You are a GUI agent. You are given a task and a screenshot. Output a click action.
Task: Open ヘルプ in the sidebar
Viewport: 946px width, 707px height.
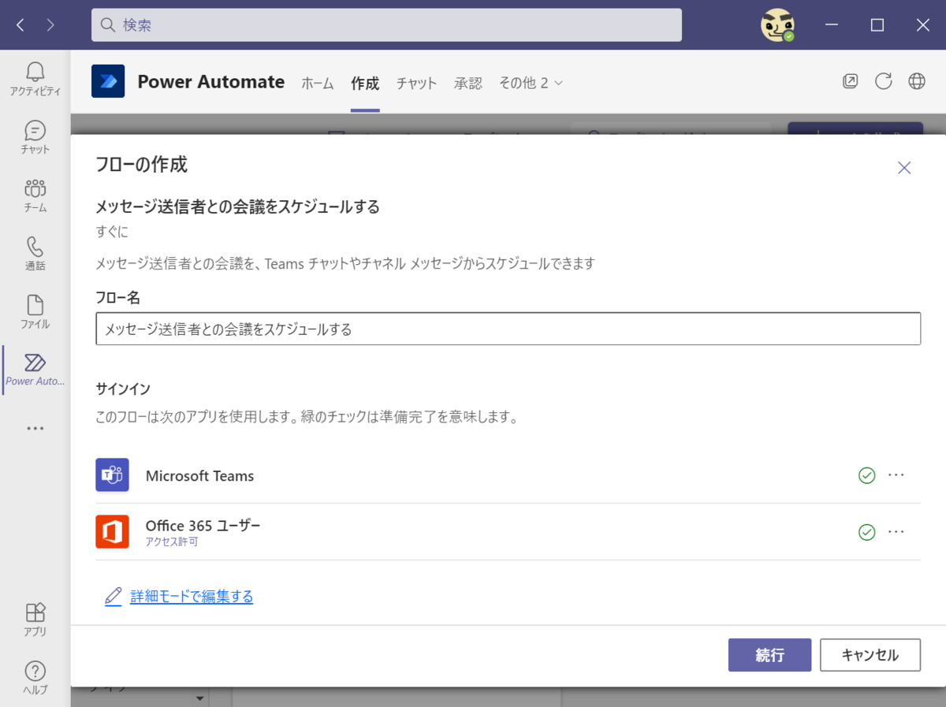(35, 678)
